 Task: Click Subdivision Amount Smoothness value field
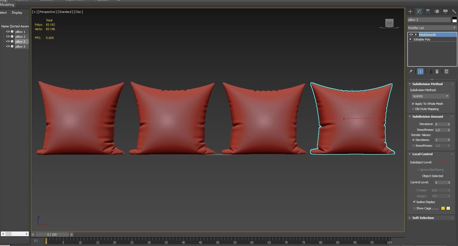(x=441, y=130)
